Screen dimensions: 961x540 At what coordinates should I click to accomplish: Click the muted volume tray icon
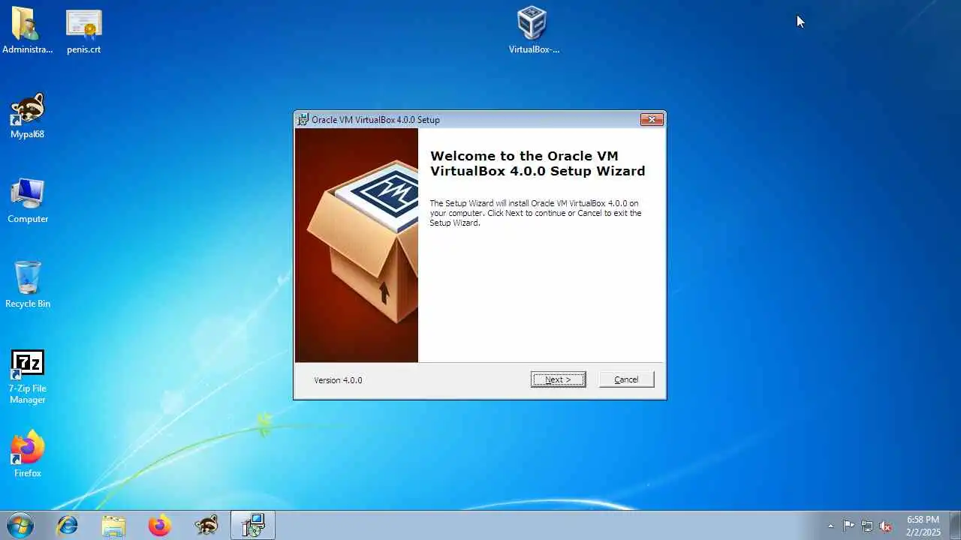pos(886,526)
